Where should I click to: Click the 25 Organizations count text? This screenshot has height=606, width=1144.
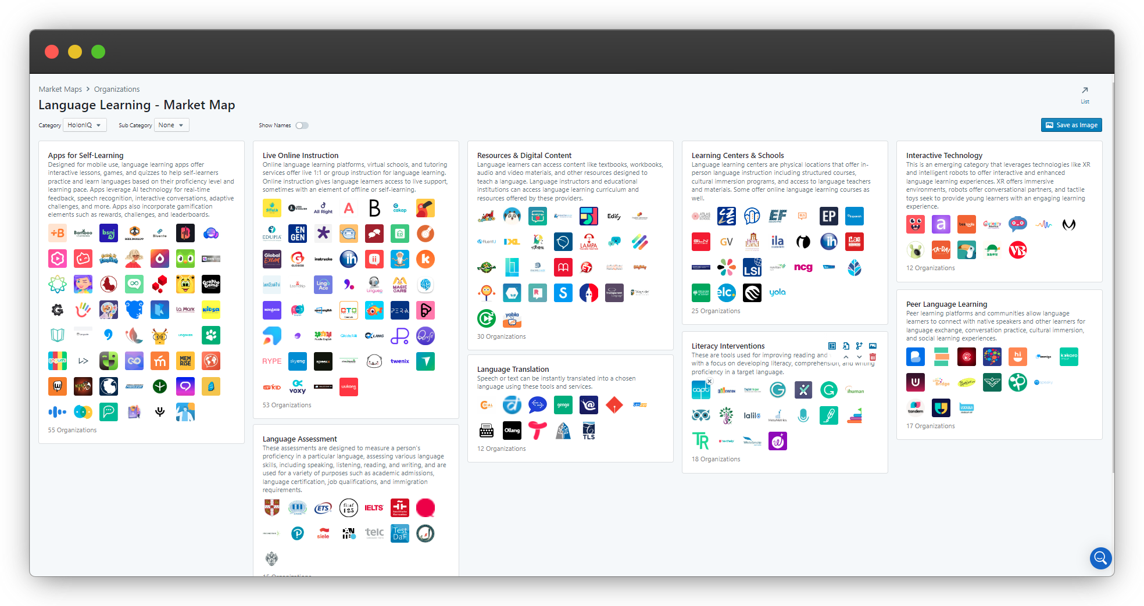(x=716, y=311)
